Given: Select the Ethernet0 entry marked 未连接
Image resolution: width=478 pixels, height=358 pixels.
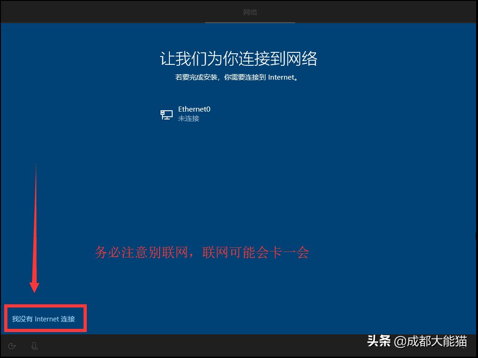Looking at the screenshot, I should pos(194,113).
